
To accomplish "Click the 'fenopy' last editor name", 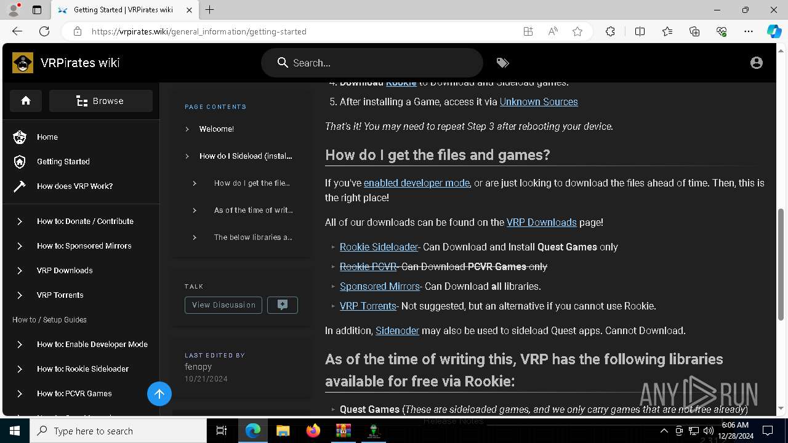I will click(198, 366).
